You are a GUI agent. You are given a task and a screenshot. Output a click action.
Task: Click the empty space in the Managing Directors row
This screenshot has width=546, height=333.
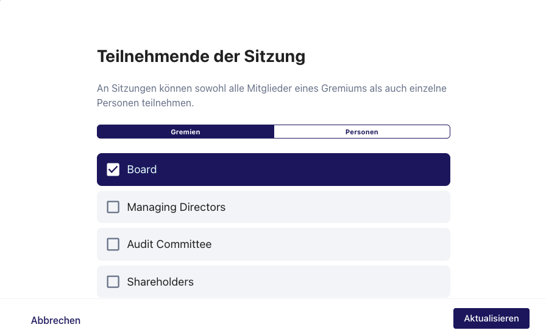[338, 207]
